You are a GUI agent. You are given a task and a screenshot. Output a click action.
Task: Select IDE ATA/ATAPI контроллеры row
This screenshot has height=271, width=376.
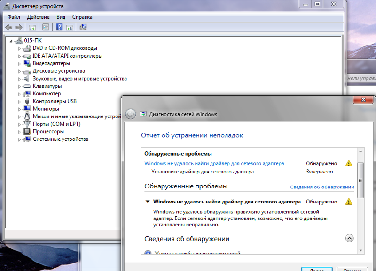67,56
